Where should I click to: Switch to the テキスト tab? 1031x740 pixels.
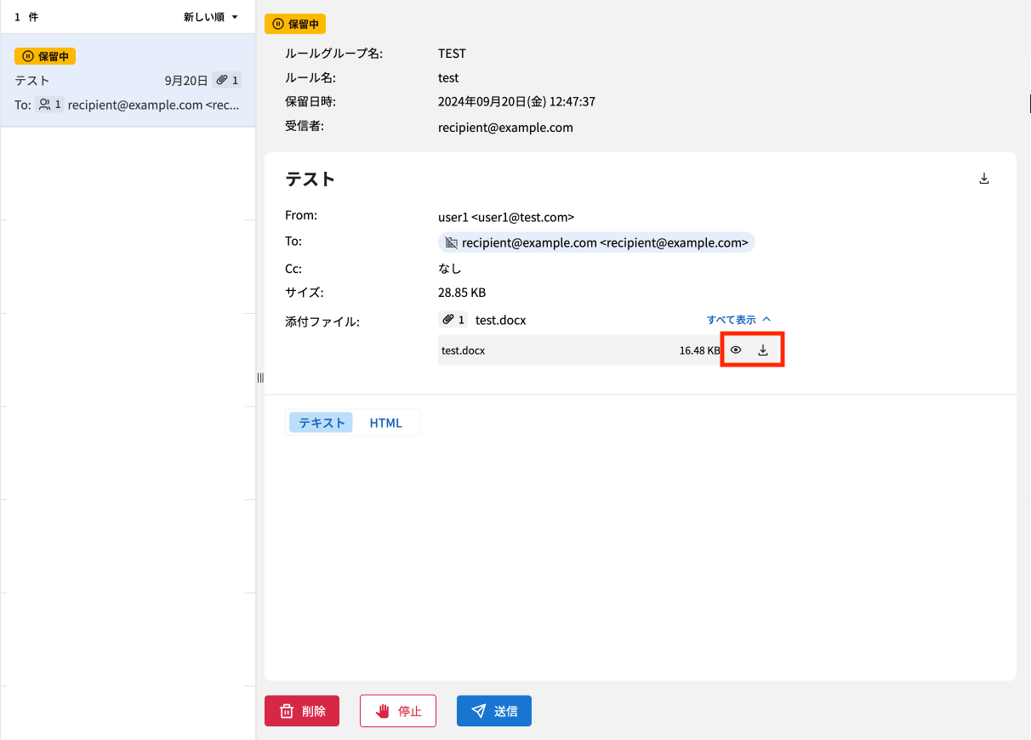click(322, 423)
